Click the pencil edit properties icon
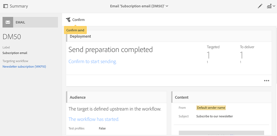This screenshot has width=277, height=136. click(x=260, y=6)
